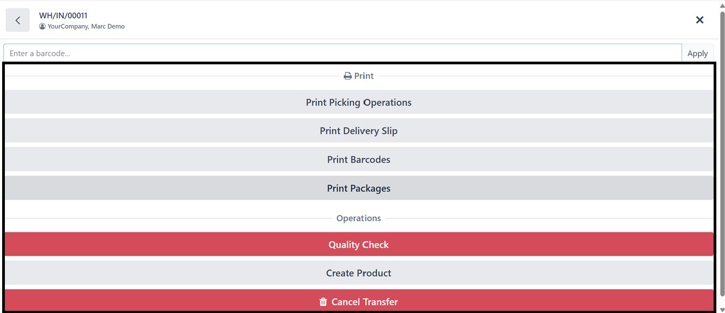Click the scrollbar down arrow
Screen dimensions: 725x313
(x=722, y=309)
